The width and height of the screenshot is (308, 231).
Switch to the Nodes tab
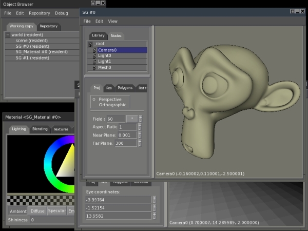[x=116, y=35]
